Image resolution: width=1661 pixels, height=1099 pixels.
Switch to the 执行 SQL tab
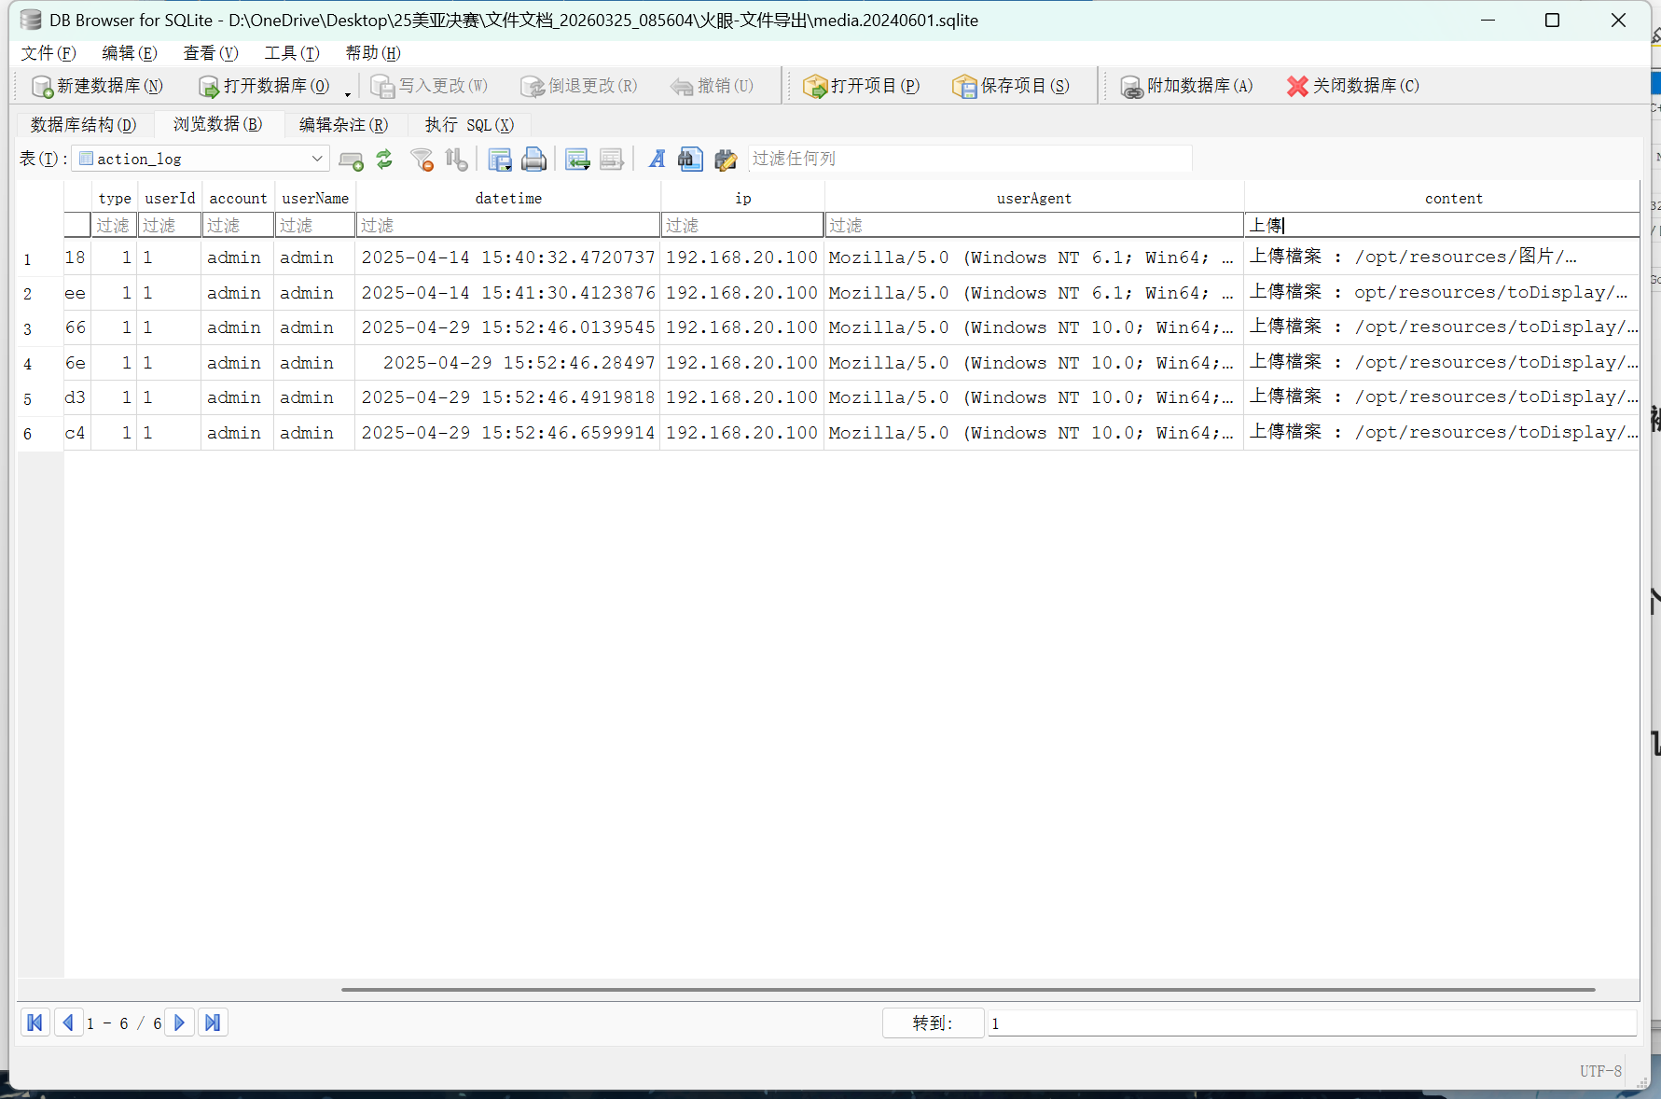click(x=469, y=125)
